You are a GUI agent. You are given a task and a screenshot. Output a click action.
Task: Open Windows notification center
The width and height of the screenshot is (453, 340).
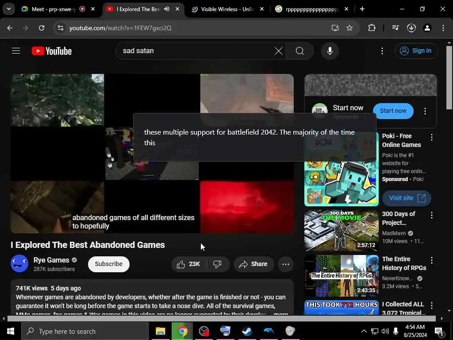[439, 331]
